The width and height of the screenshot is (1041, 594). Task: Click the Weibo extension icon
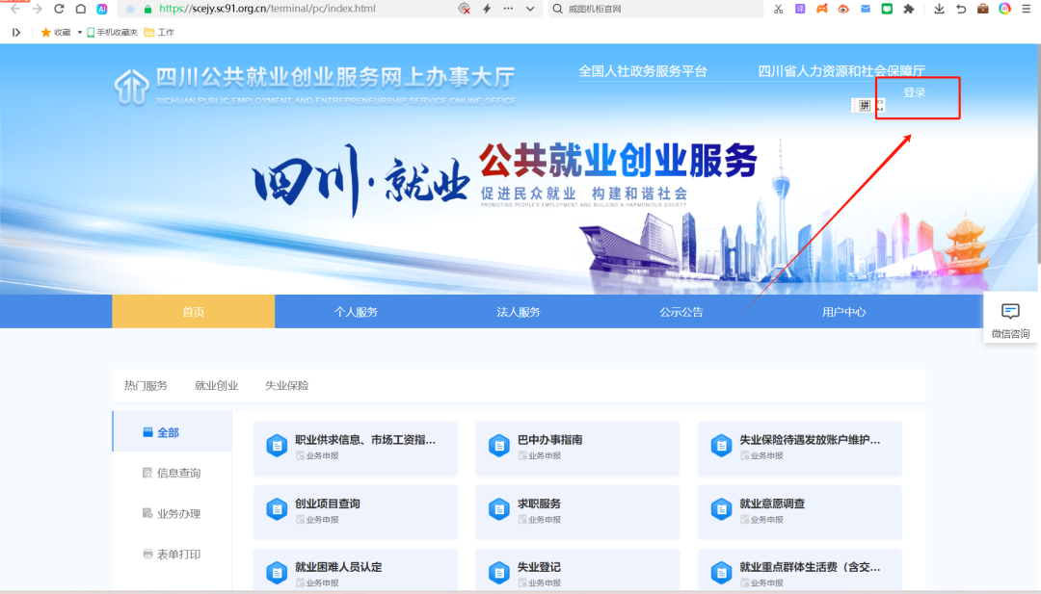[x=843, y=9]
